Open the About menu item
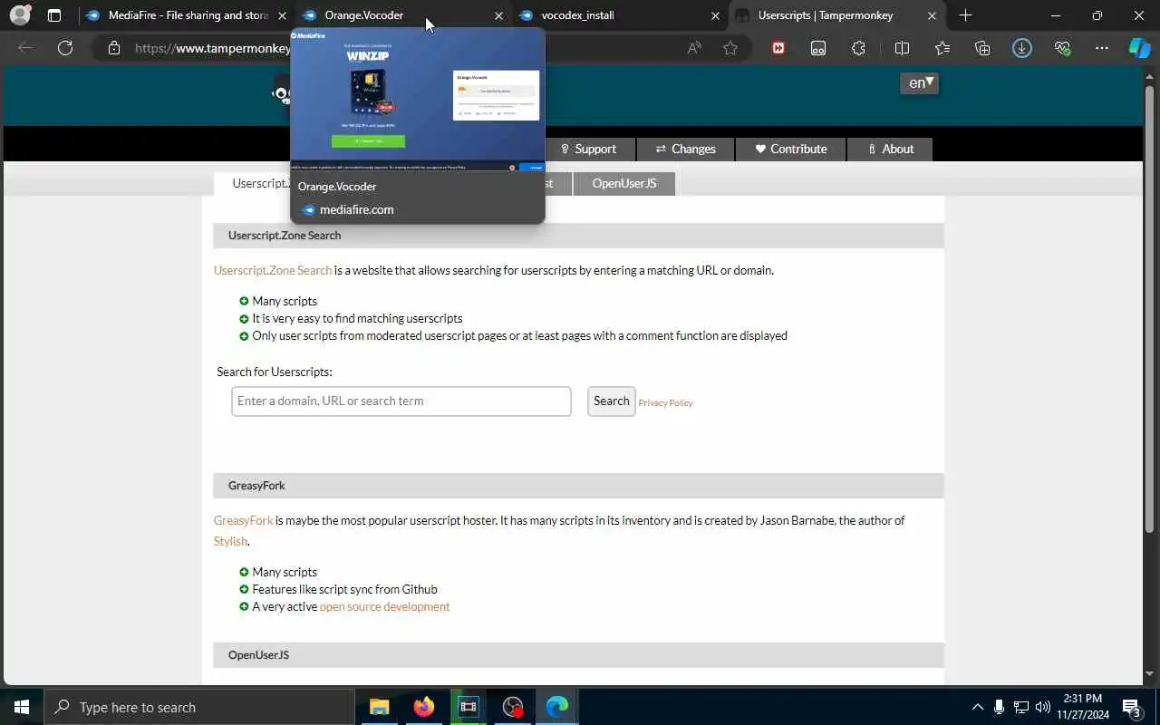 coord(890,150)
